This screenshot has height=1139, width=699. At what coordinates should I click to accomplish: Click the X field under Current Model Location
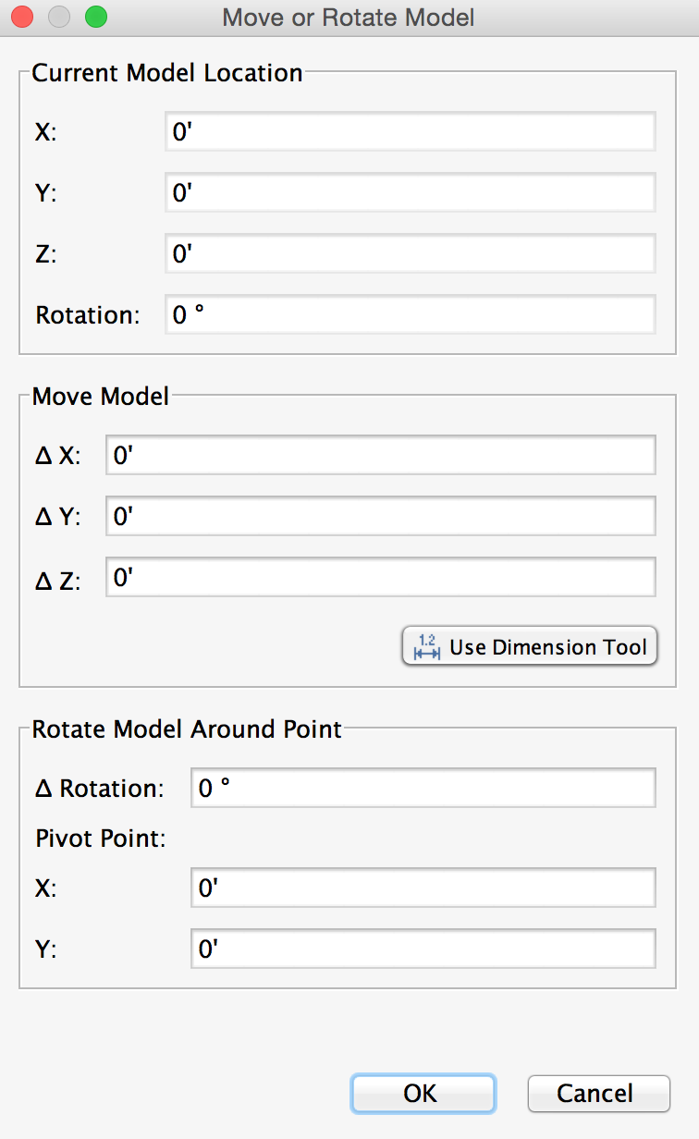point(409,131)
